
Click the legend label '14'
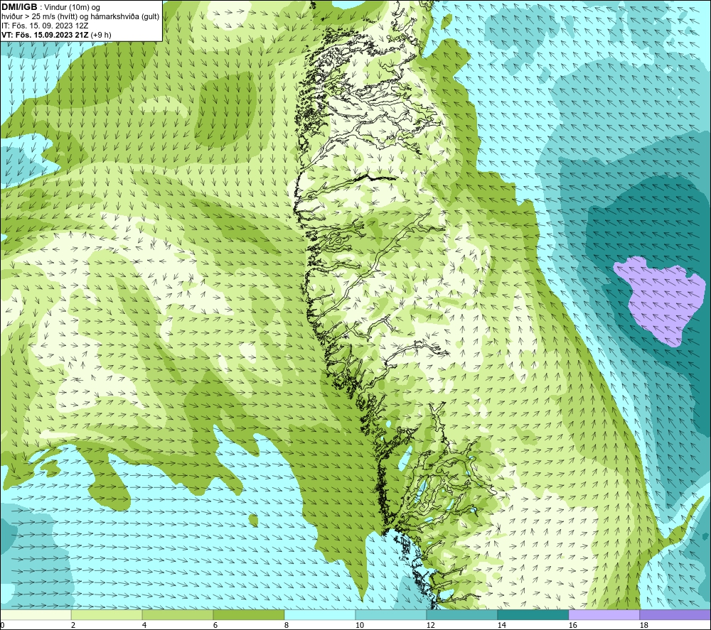501,625
